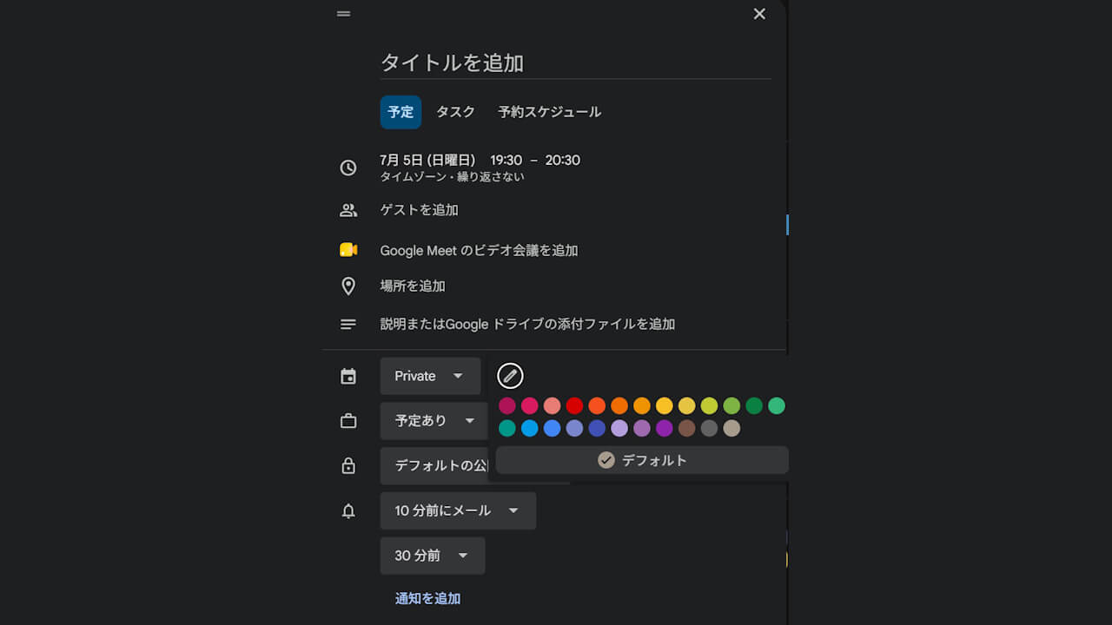Image resolution: width=1112 pixels, height=625 pixels.
Task: Pick the dark magenta swatch, first in top row
Action: click(x=507, y=405)
